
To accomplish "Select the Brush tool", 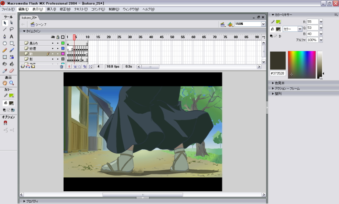I will pyautogui.click(x=12, y=50).
